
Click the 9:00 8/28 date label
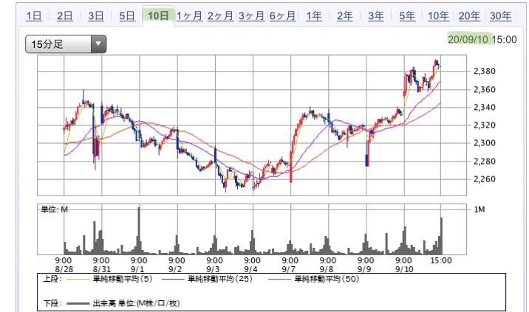pyautogui.click(x=64, y=265)
